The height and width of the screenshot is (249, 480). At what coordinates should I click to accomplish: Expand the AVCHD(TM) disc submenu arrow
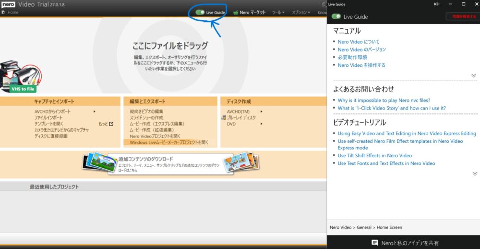(x=262, y=112)
